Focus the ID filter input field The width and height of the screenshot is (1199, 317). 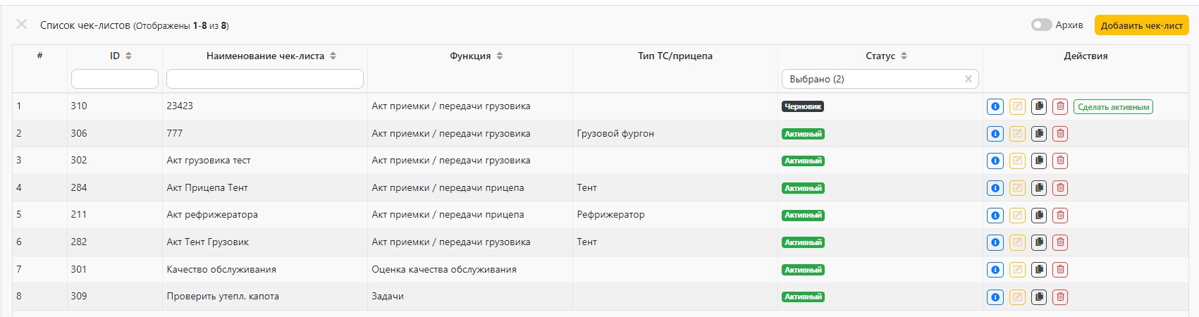pos(114,79)
